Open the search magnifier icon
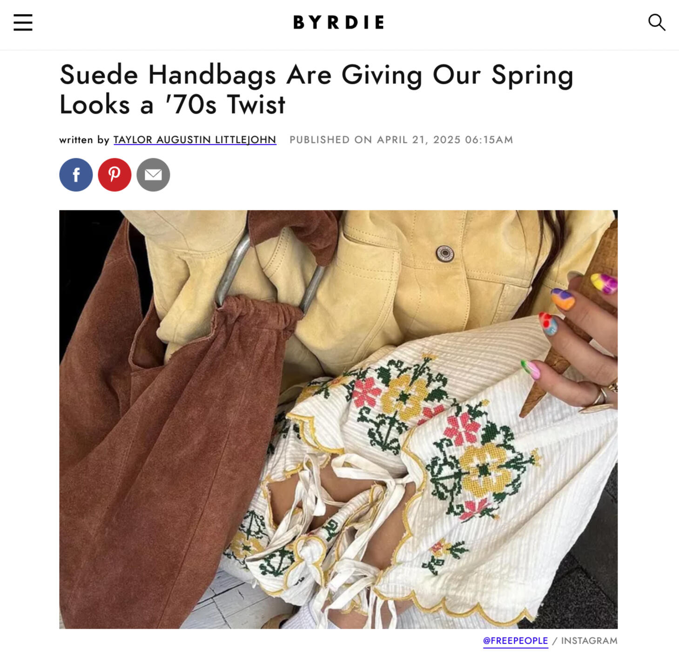The height and width of the screenshot is (671, 679). (x=657, y=22)
